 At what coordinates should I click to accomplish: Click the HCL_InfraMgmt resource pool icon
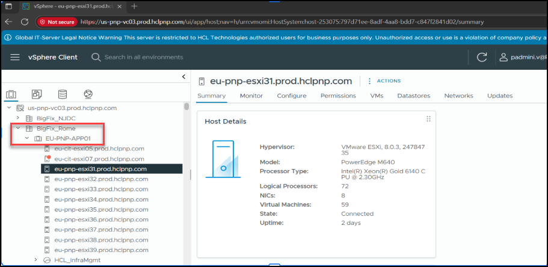click(x=47, y=260)
